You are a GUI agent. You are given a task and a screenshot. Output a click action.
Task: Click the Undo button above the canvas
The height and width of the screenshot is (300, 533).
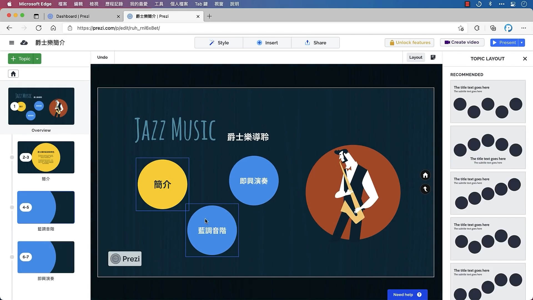coord(102,57)
